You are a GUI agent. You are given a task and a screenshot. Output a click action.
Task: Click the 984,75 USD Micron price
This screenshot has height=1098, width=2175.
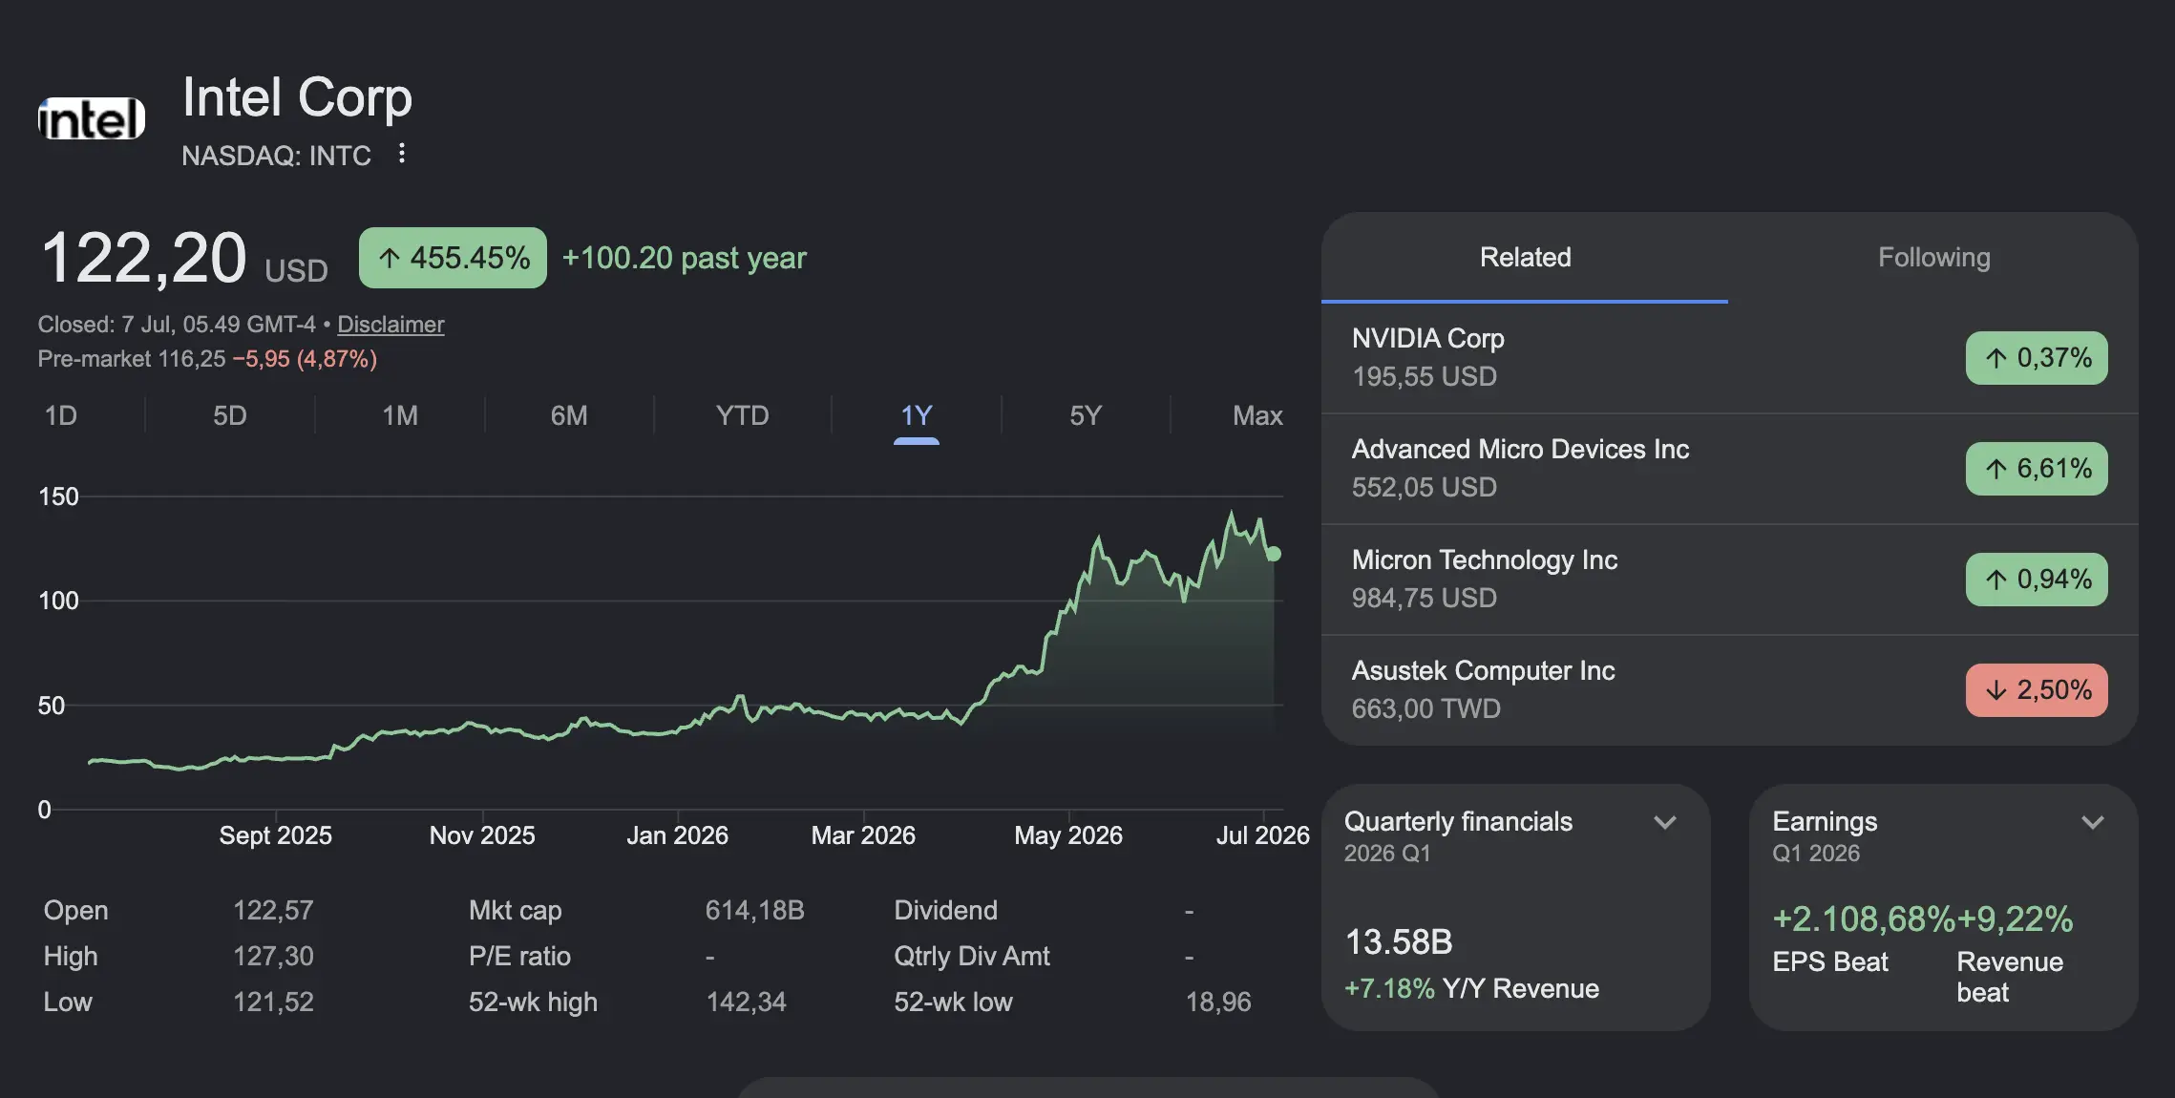pyautogui.click(x=1424, y=598)
